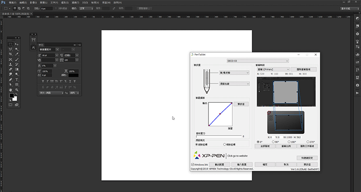
Task: Select the right mouse mode radio button
Action: (x=224, y=144)
